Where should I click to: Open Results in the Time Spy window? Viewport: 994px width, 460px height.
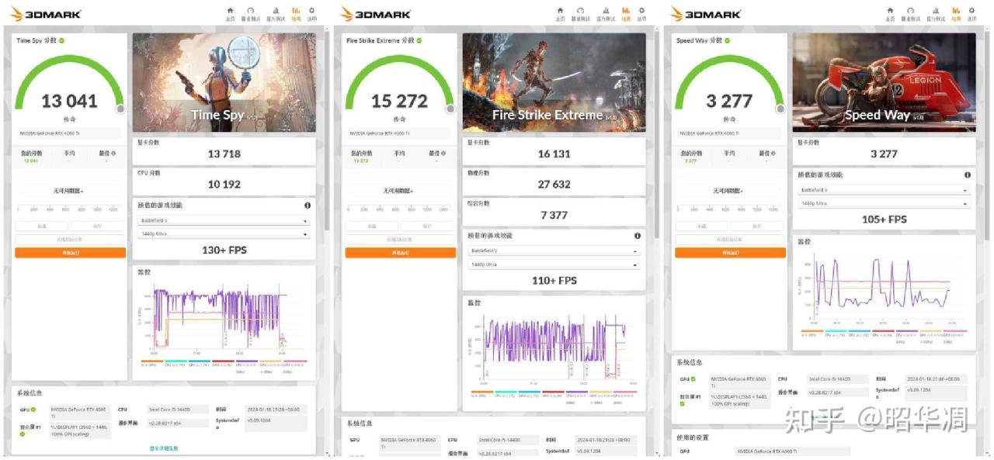tap(296, 13)
